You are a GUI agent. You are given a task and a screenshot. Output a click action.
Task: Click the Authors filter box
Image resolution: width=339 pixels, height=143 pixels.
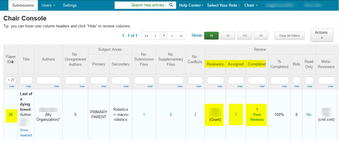click(x=48, y=80)
